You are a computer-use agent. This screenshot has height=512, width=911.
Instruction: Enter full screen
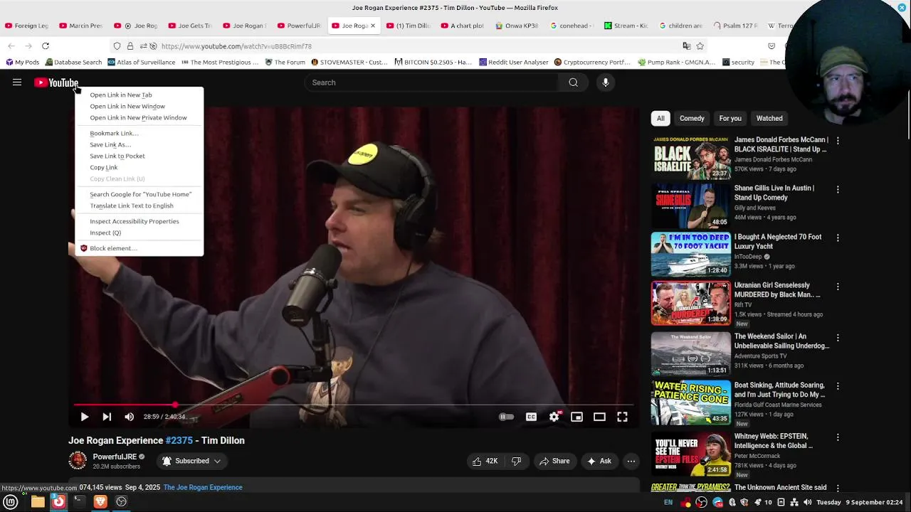622,417
